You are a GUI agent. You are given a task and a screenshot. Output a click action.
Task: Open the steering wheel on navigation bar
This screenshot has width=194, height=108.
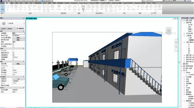coord(176,43)
